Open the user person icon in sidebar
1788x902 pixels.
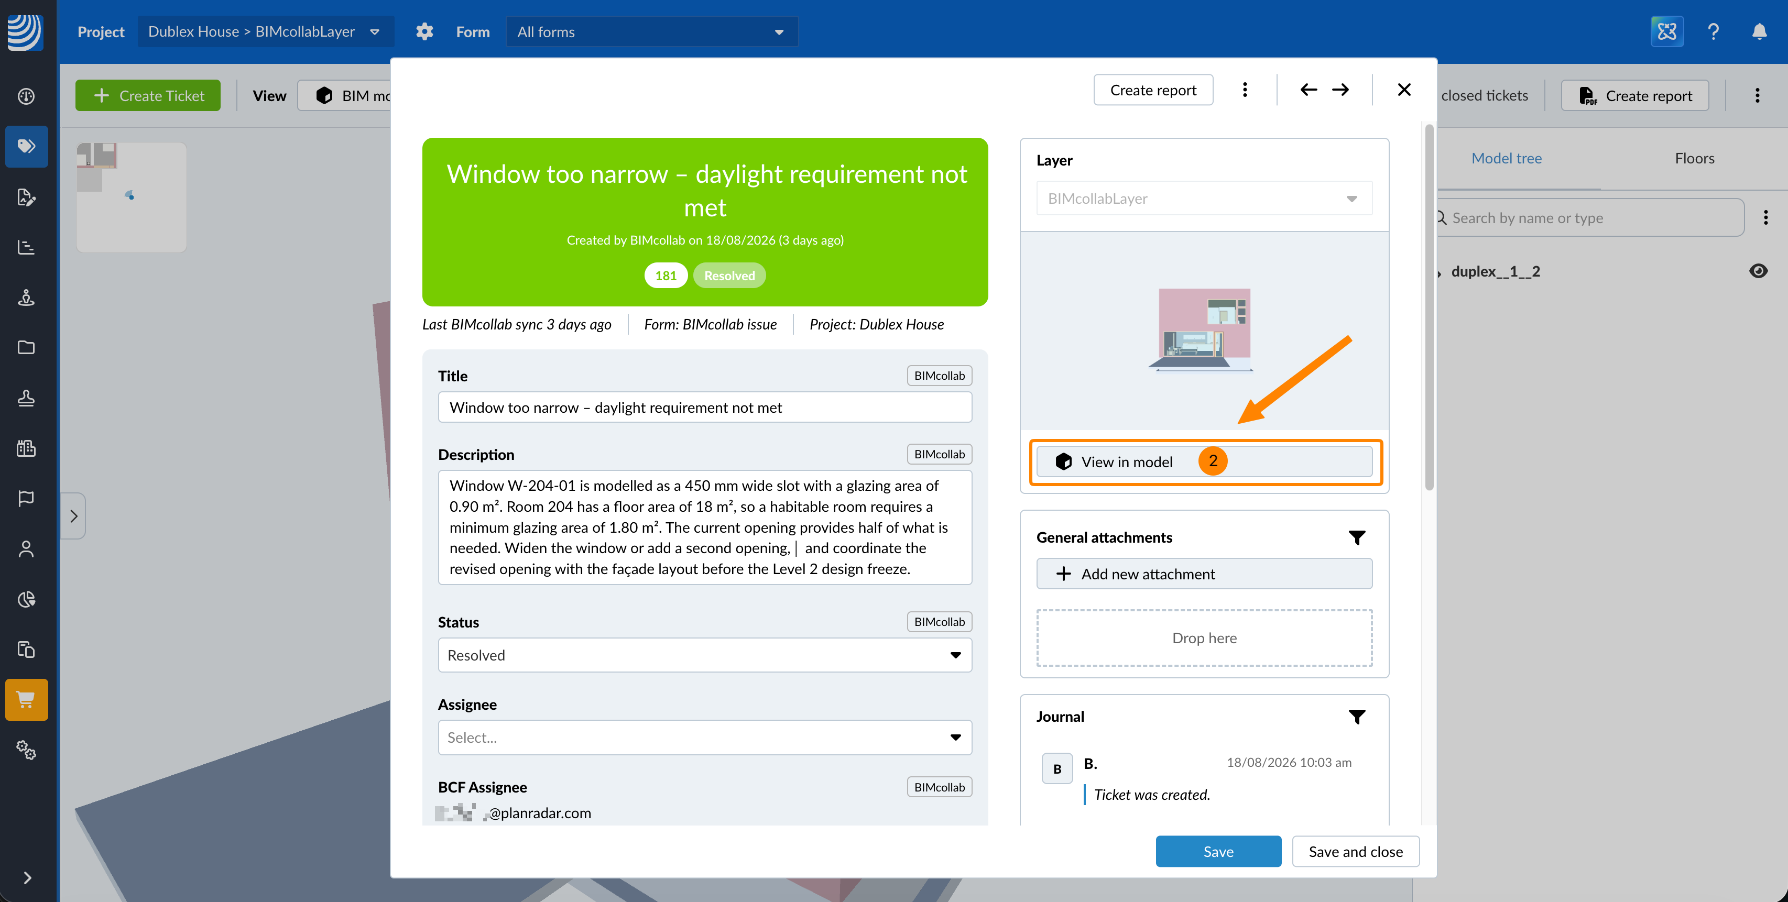click(26, 549)
